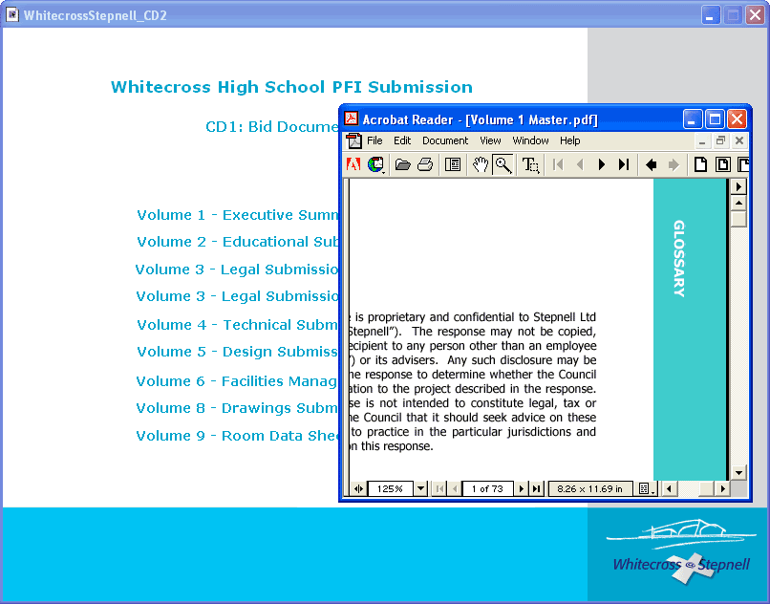Click the Fit in Window page icon
770x604 pixels.
(723, 164)
